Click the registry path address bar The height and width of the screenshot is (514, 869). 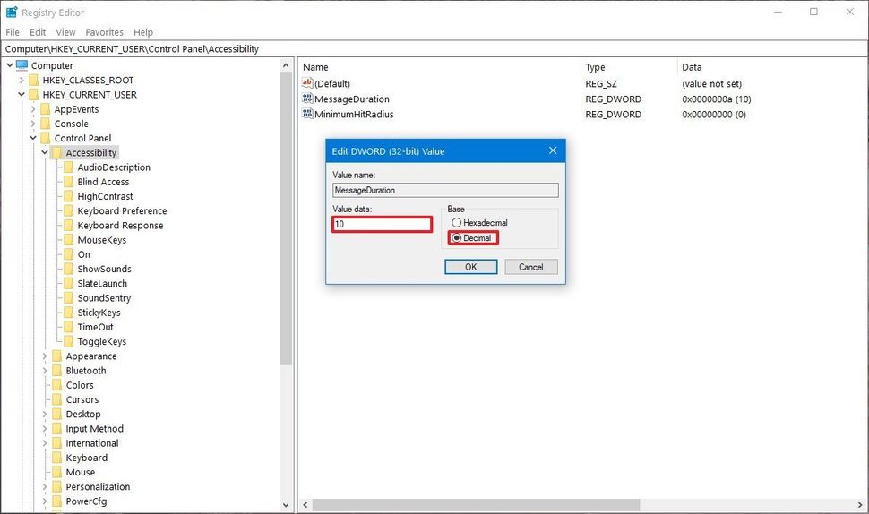click(434, 48)
